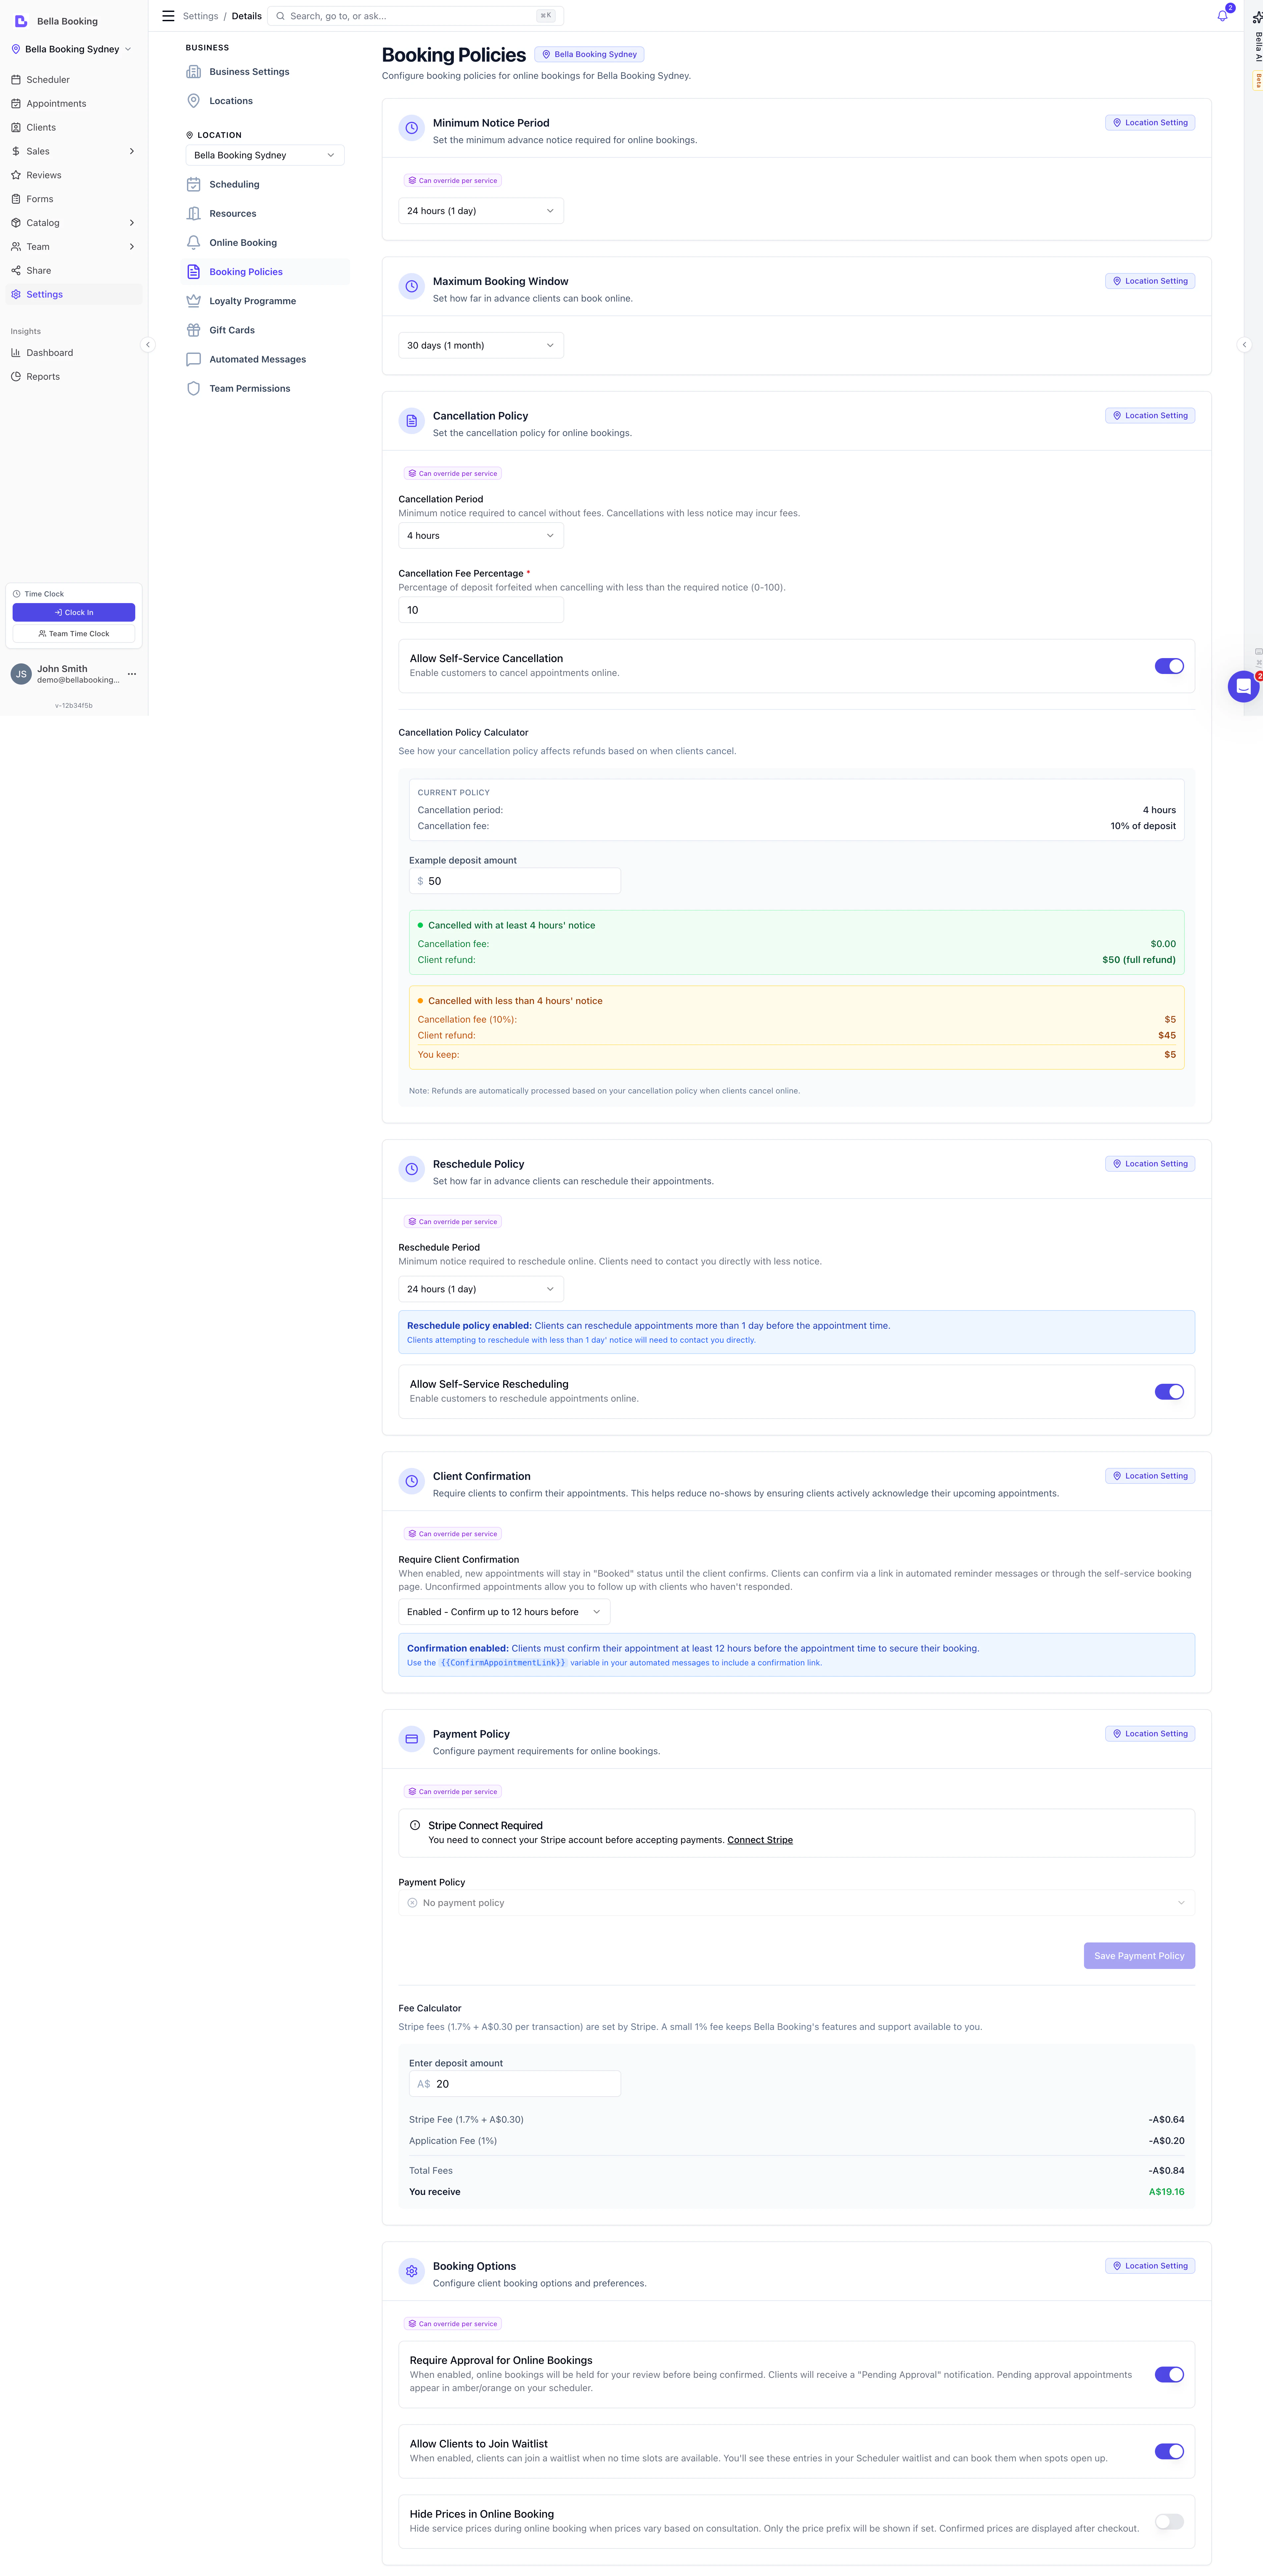Screen dimensions: 1263x2576
Task: Click Location Setting badge on Cancellation Policy
Action: (x=1150, y=416)
